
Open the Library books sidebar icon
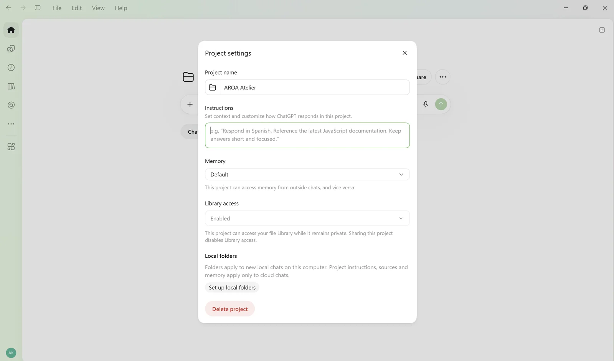point(11,86)
